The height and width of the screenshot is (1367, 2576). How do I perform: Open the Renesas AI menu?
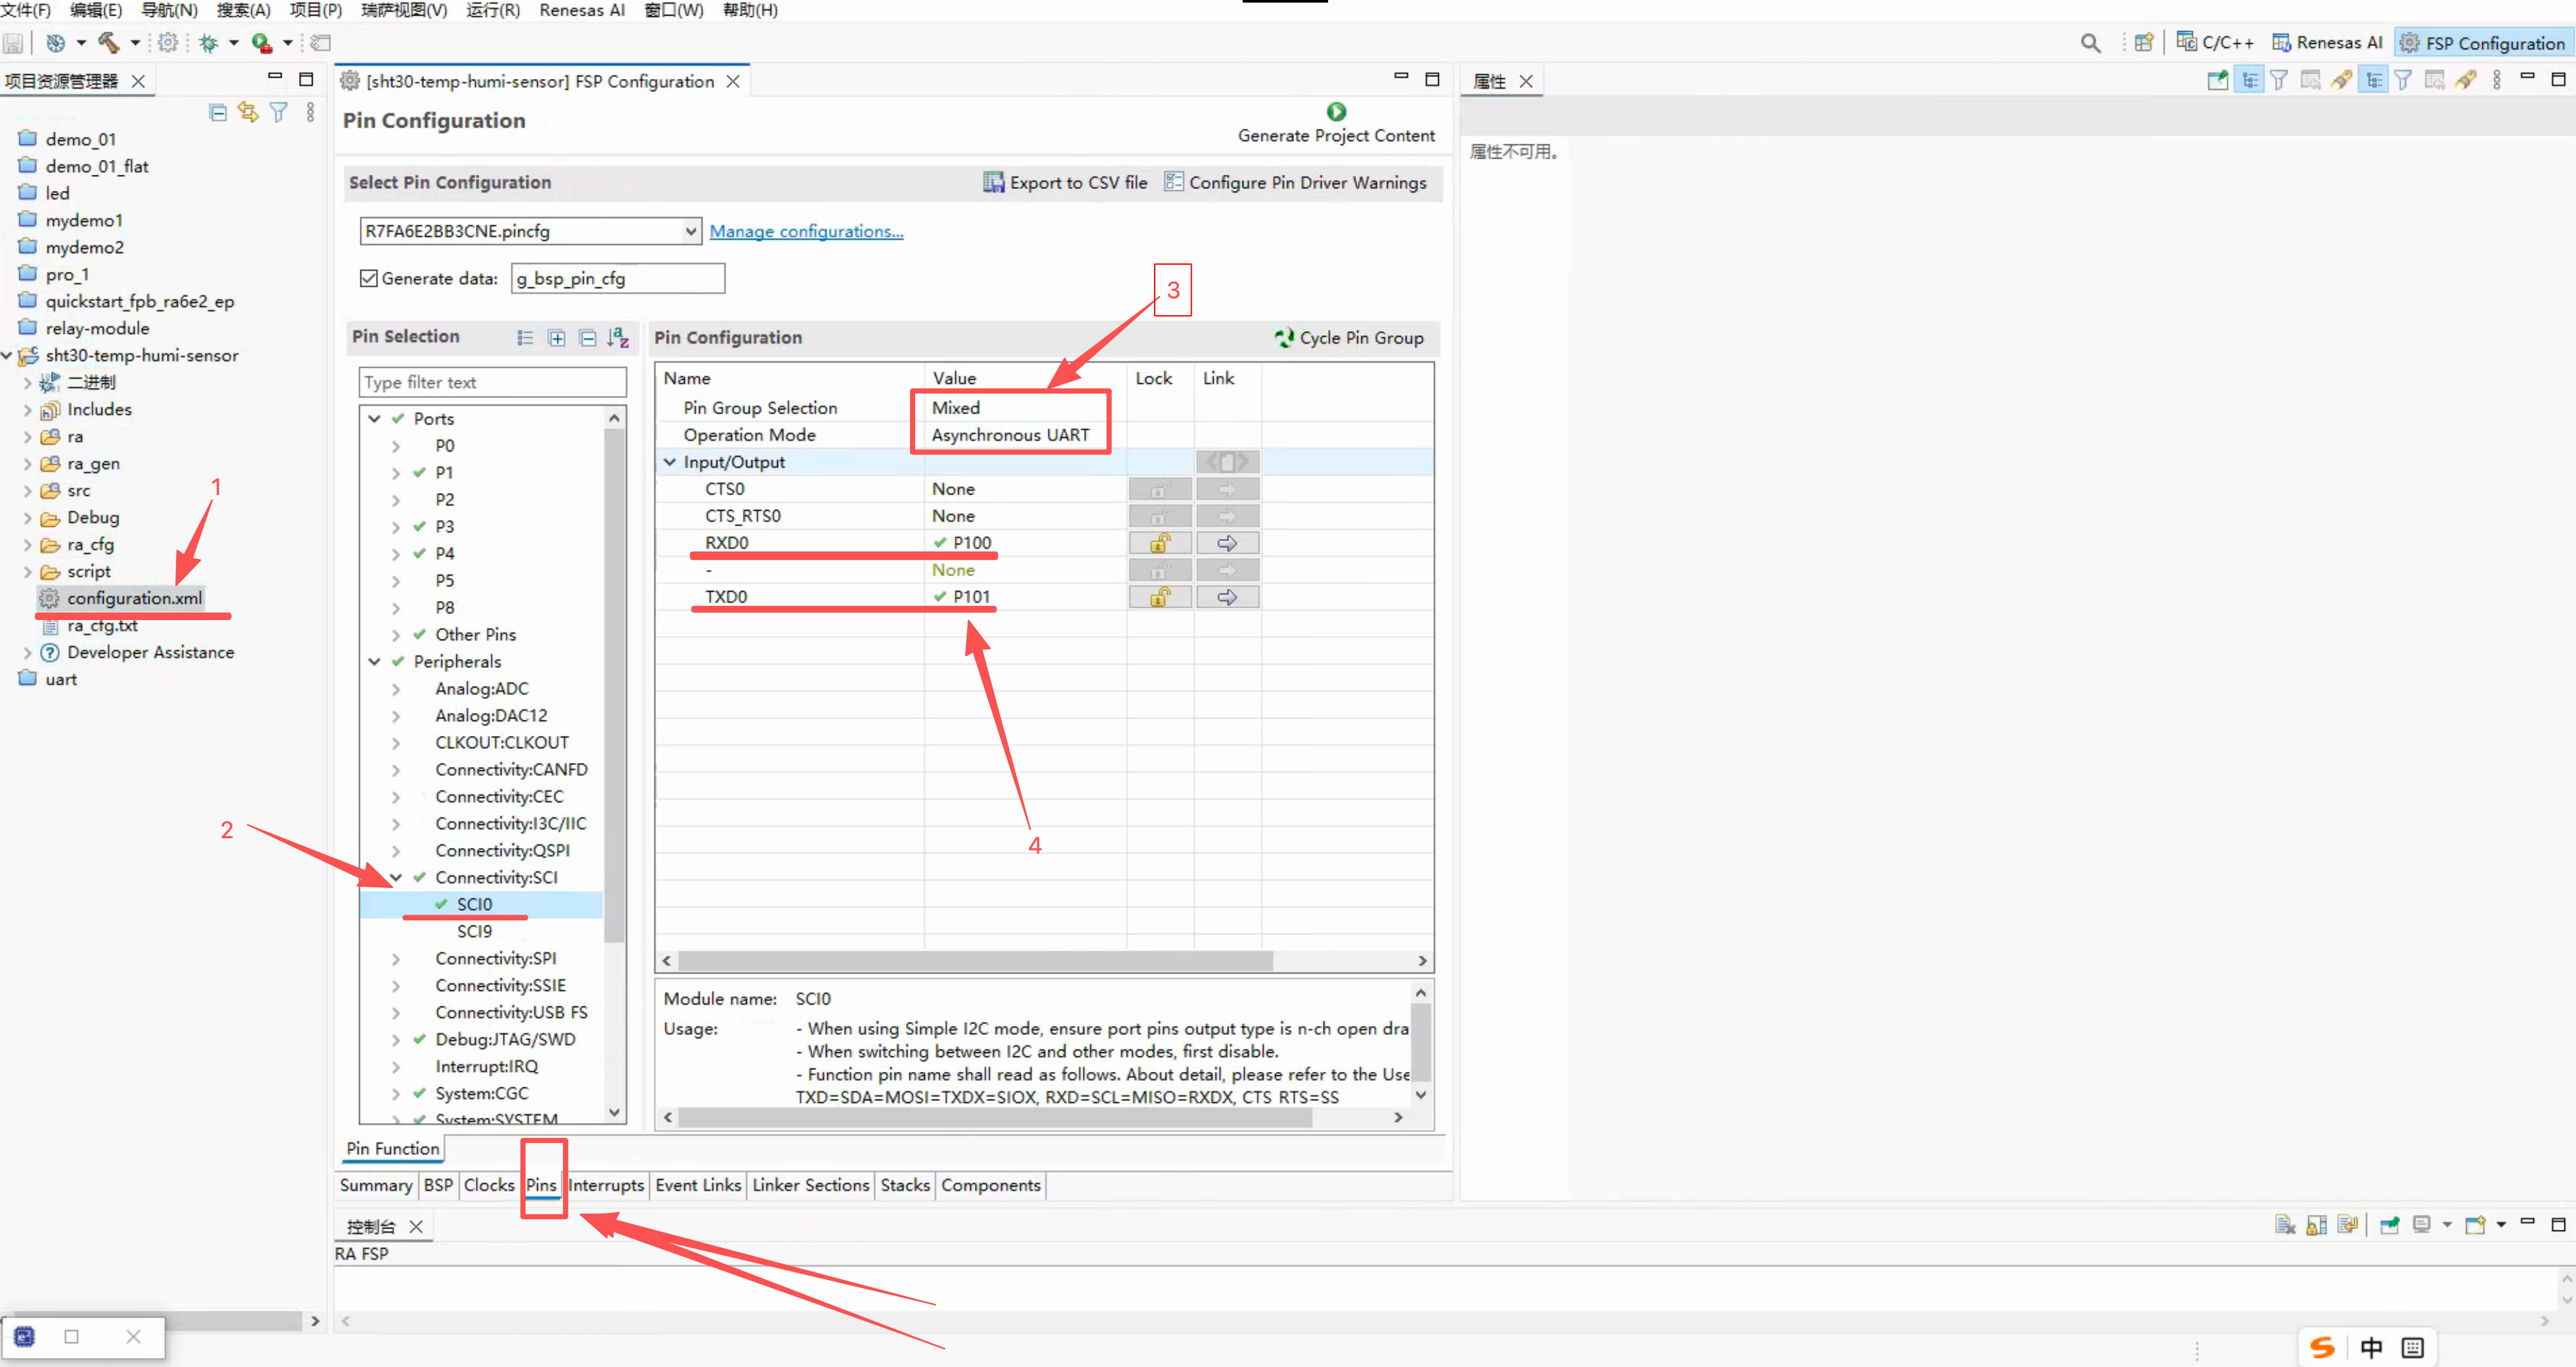(x=581, y=10)
